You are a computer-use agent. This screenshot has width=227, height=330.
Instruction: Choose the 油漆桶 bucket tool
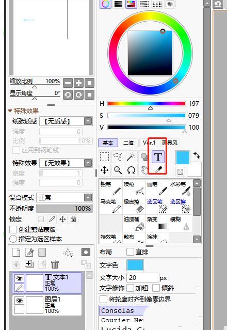(x=134, y=223)
